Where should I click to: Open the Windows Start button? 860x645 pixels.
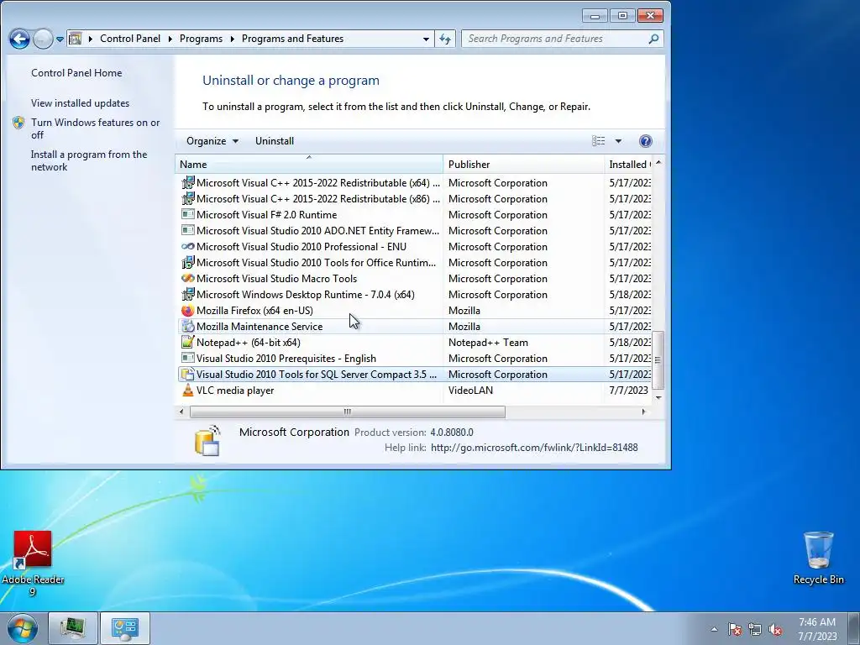(x=22, y=628)
